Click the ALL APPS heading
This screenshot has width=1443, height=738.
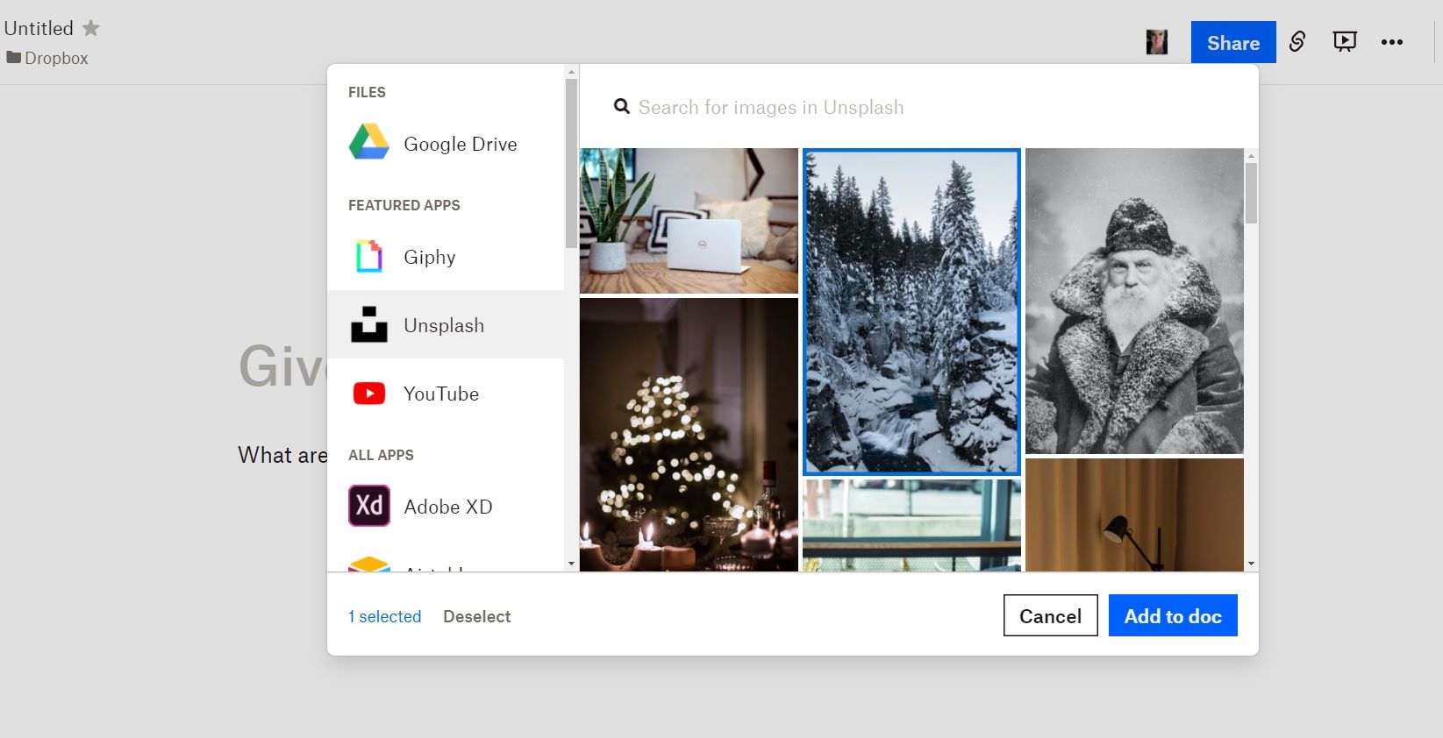[381, 455]
